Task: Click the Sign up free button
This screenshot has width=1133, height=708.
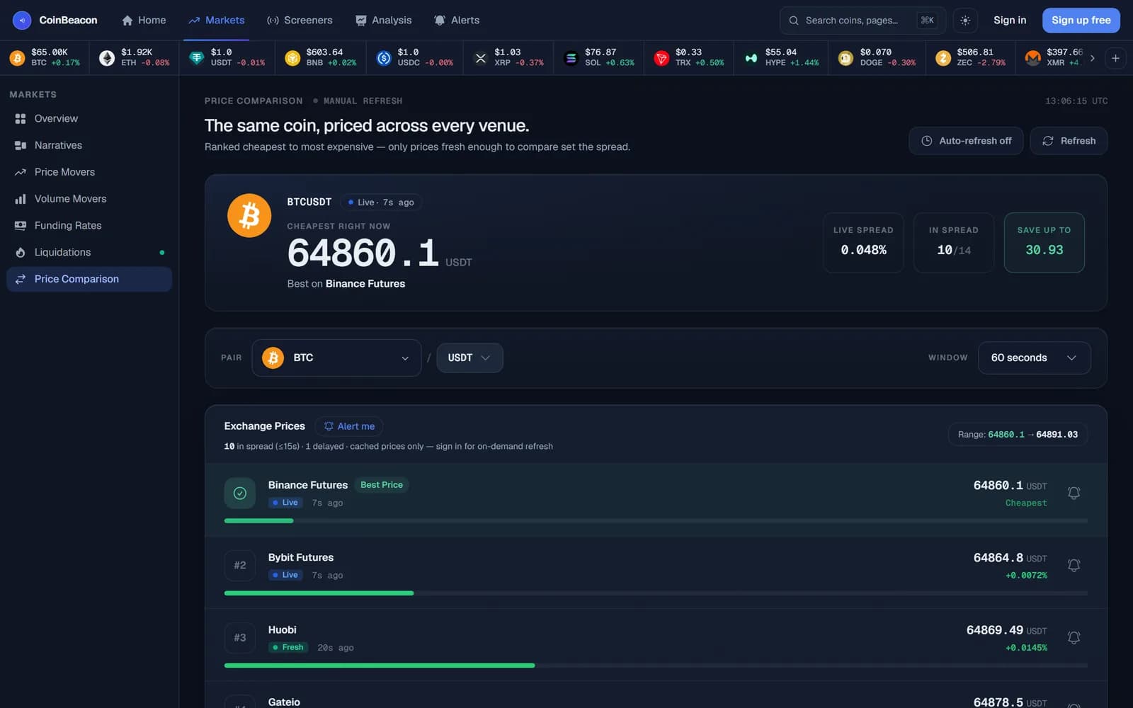Action: tap(1081, 21)
